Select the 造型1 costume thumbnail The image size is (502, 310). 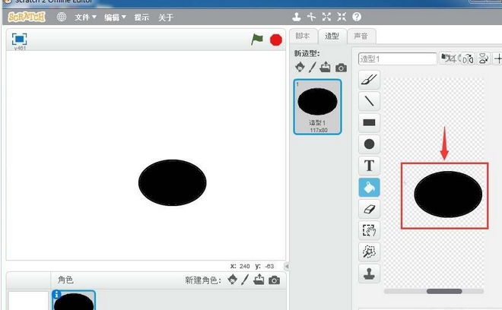coord(317,106)
